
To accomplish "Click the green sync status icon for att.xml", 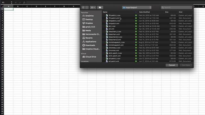I will pos(136,29).
